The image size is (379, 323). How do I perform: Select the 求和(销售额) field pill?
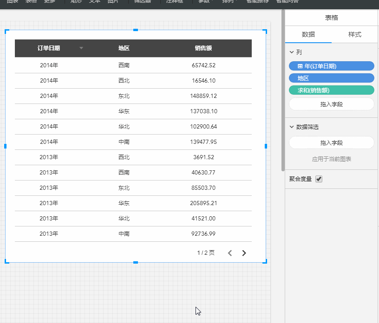click(331, 90)
